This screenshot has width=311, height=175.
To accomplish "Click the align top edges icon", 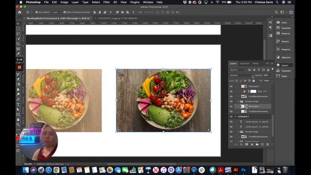I will click(118, 12).
